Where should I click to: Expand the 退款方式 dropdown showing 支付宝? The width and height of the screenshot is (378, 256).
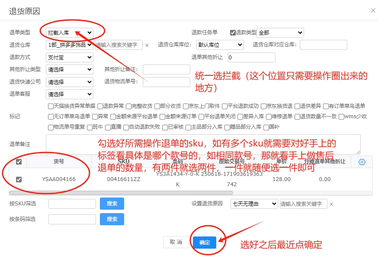[x=69, y=57]
